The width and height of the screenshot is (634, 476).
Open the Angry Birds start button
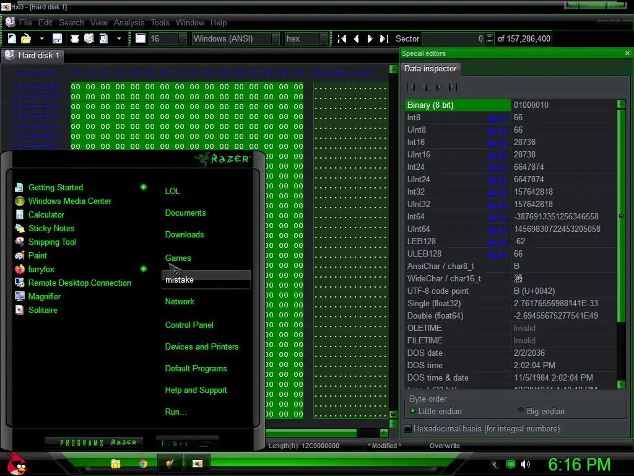17,464
